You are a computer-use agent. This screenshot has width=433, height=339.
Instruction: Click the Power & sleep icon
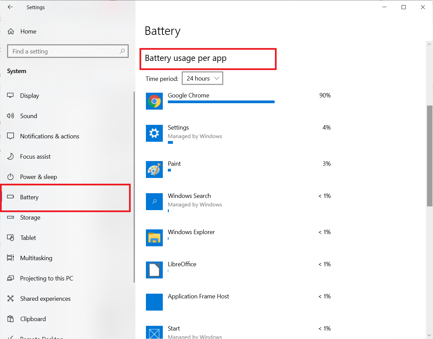[x=10, y=177]
